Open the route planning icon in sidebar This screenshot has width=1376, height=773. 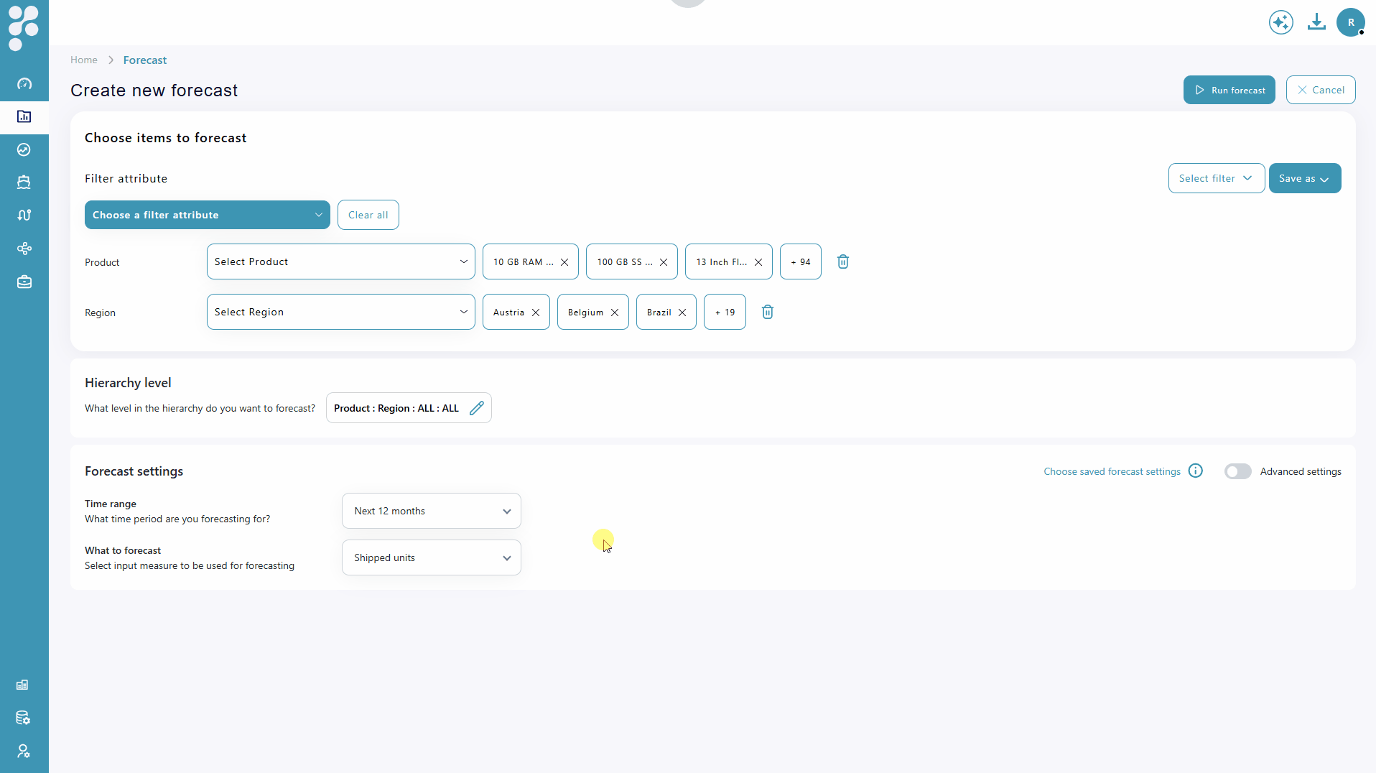pyautogui.click(x=24, y=215)
